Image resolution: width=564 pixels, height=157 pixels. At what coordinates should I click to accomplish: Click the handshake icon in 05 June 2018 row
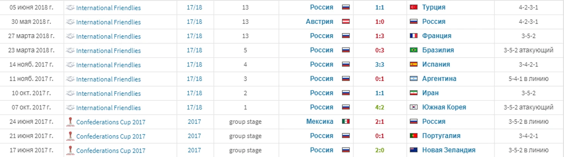click(x=70, y=8)
